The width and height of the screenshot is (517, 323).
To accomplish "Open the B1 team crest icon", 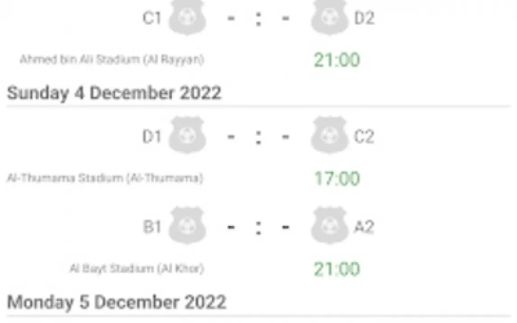I will [187, 226].
